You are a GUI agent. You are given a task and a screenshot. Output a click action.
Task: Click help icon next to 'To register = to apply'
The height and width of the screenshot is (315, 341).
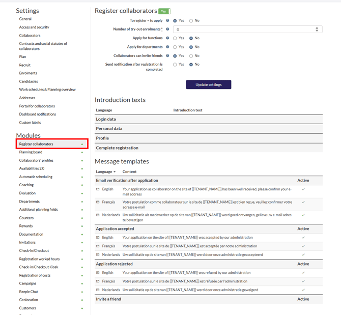(167, 21)
